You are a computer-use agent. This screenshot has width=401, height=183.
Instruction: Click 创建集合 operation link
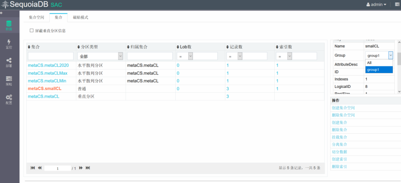(339, 122)
